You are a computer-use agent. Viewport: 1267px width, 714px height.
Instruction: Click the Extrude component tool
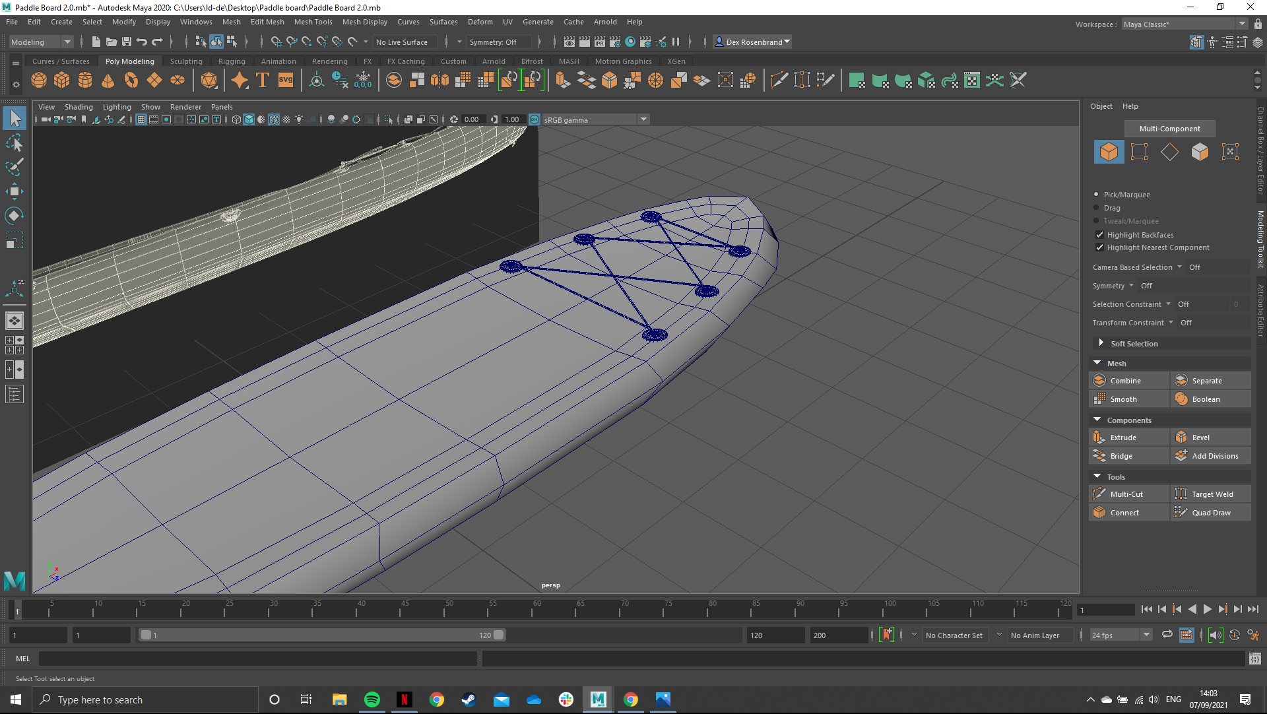[1122, 438]
